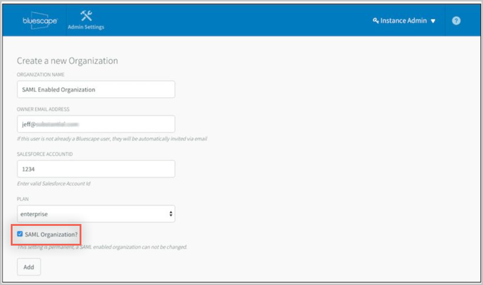Click the OWNER EMAIL ADDRESS field label
Viewport: 483px width, 285px height.
(44, 109)
